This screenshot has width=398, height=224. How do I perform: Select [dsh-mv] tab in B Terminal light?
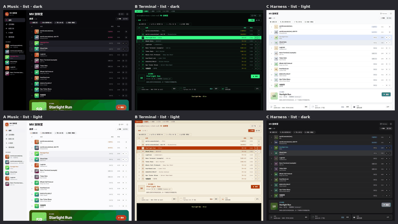coord(139,122)
